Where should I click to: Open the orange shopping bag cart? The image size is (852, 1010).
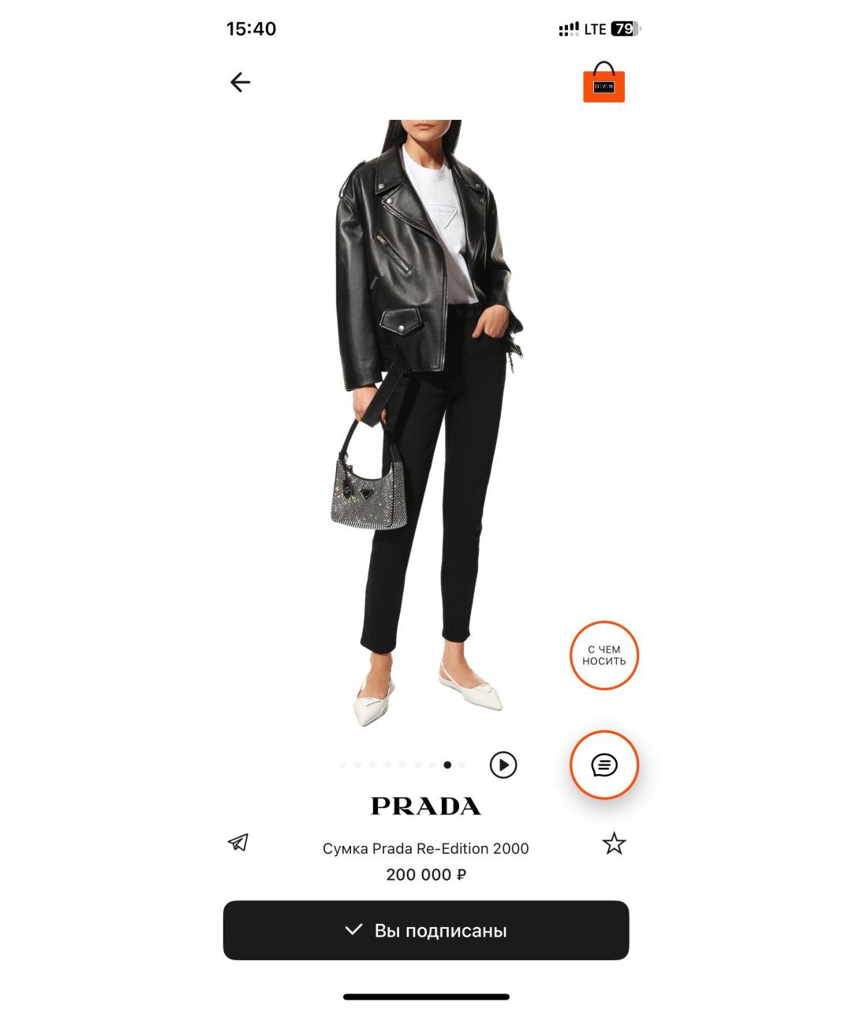[604, 82]
